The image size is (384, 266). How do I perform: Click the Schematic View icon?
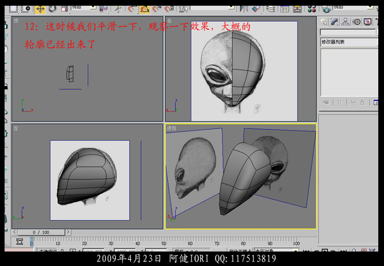297,9
